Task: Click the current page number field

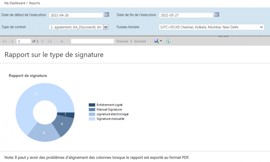Action: pos(23,41)
